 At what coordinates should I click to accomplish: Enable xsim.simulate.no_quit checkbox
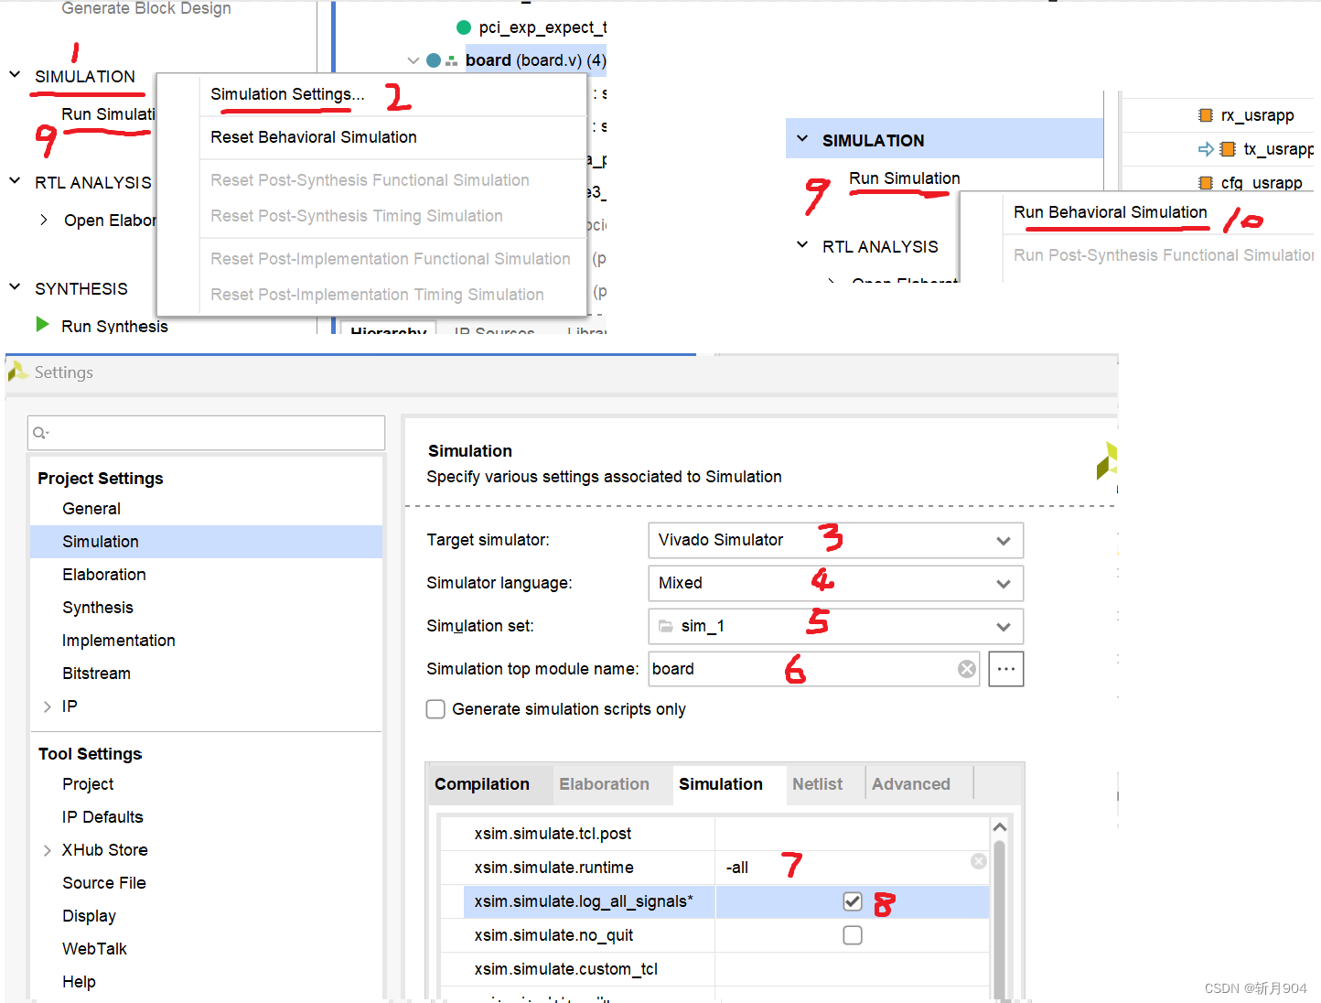pos(853,935)
